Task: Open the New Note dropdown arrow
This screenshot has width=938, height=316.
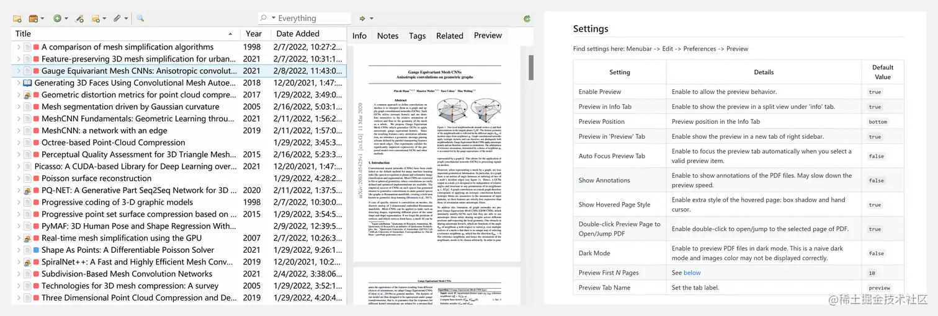Action: coord(104,19)
